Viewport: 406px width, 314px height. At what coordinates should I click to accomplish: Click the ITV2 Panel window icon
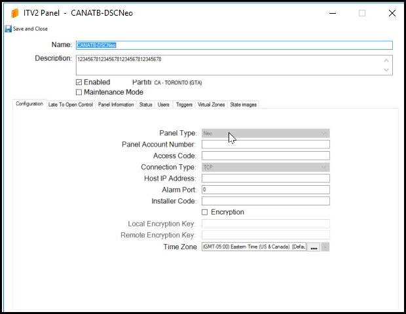point(15,13)
